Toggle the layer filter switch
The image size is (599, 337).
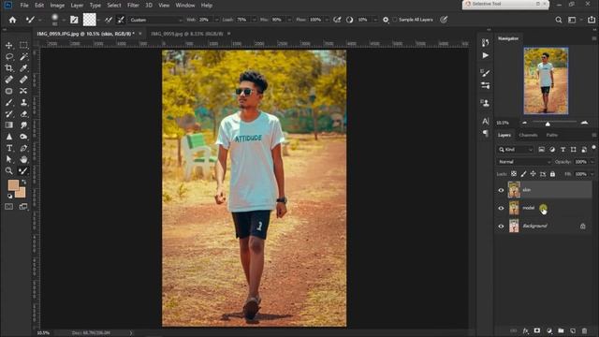593,148
